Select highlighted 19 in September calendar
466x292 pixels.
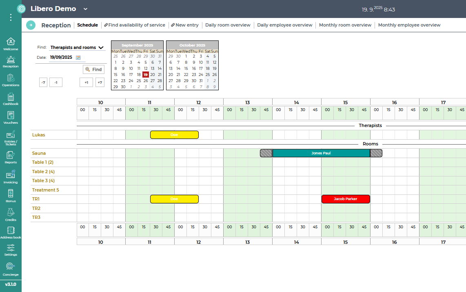[x=146, y=75]
